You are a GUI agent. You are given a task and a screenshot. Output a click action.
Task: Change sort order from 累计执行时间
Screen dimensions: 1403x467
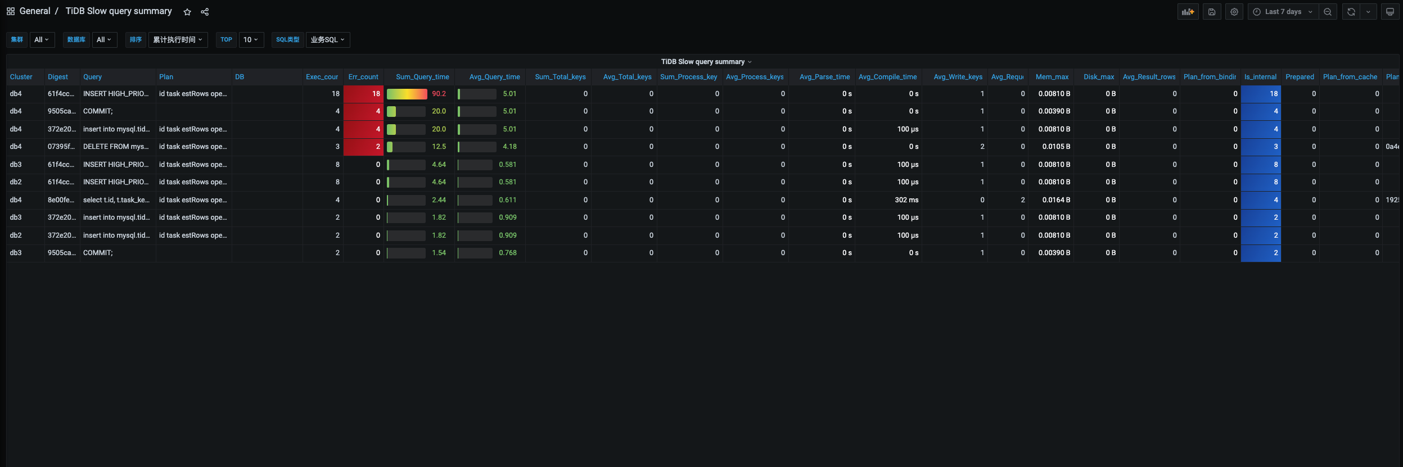178,40
